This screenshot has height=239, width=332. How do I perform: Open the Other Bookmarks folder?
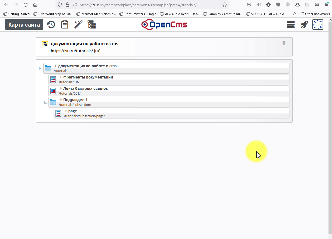314,14
